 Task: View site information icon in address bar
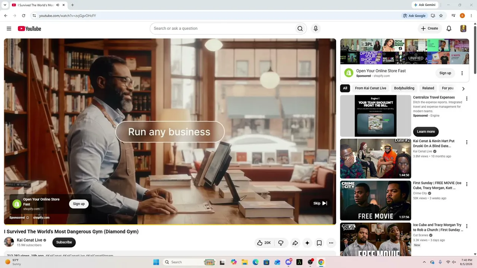tap(34, 16)
